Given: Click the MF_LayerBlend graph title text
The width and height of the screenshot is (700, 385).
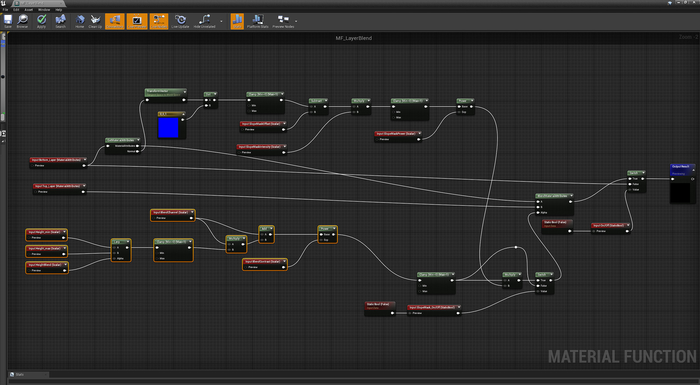Looking at the screenshot, I should (x=353, y=38).
